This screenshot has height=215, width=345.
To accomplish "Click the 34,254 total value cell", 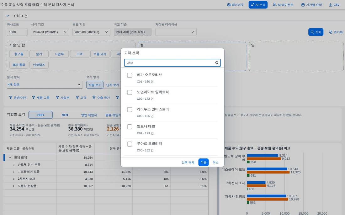I will pos(76,157).
